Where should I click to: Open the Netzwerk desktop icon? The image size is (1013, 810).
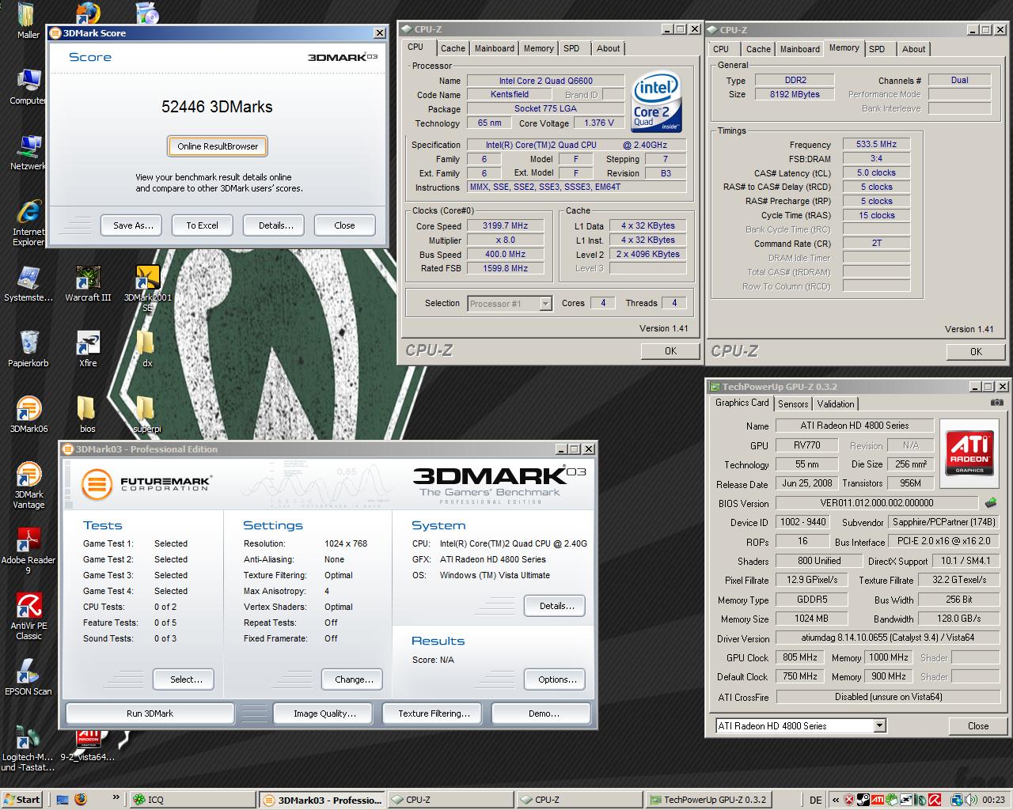[x=28, y=152]
